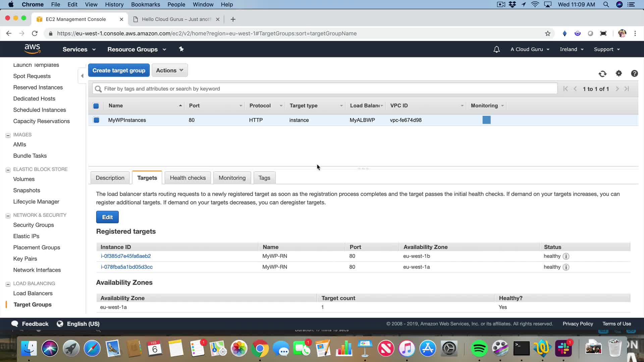Image resolution: width=644 pixels, height=362 pixels.
Task: Switch to the Health checks tab
Action: pos(187,178)
